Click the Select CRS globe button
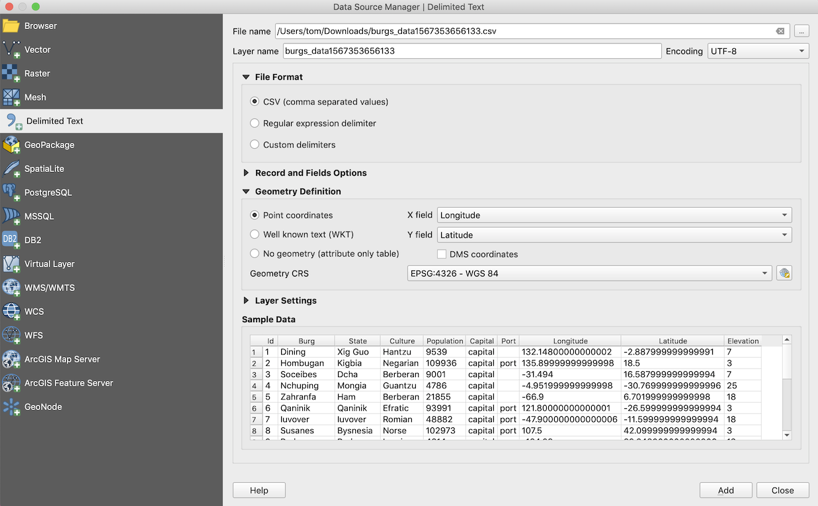 point(784,273)
